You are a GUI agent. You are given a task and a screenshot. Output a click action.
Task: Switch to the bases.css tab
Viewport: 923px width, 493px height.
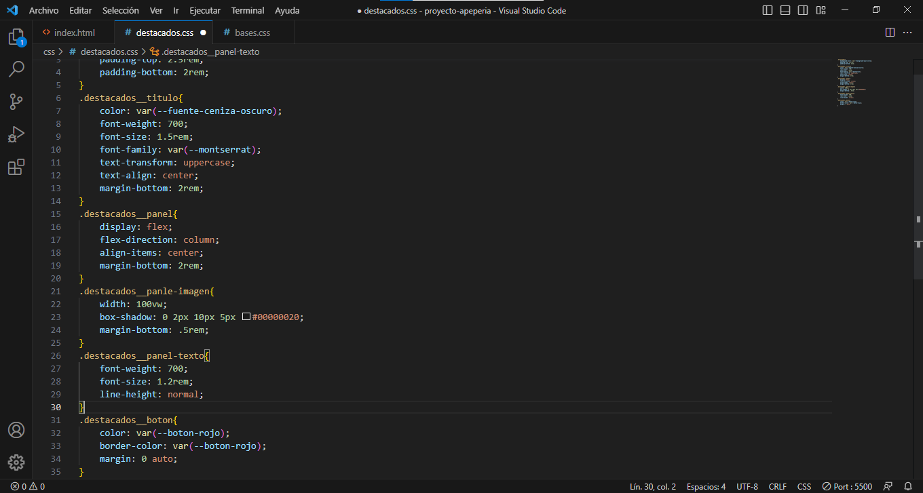pos(252,33)
